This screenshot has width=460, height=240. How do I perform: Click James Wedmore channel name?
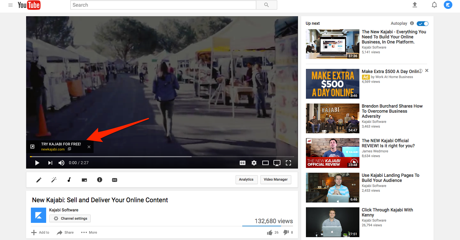(x=376, y=151)
